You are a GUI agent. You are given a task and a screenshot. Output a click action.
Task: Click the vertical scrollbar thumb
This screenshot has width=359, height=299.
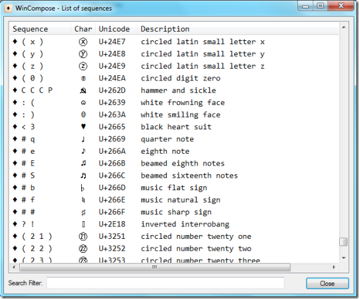tap(344, 242)
